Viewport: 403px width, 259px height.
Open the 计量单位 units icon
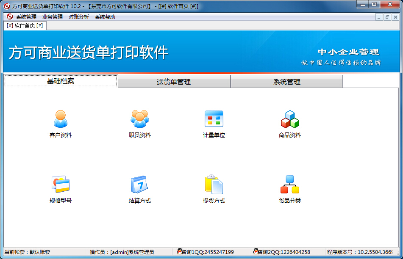pyautogui.click(x=214, y=119)
